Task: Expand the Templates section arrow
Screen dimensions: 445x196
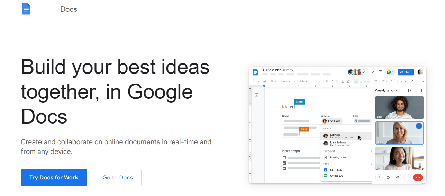Action: (x=372, y=151)
